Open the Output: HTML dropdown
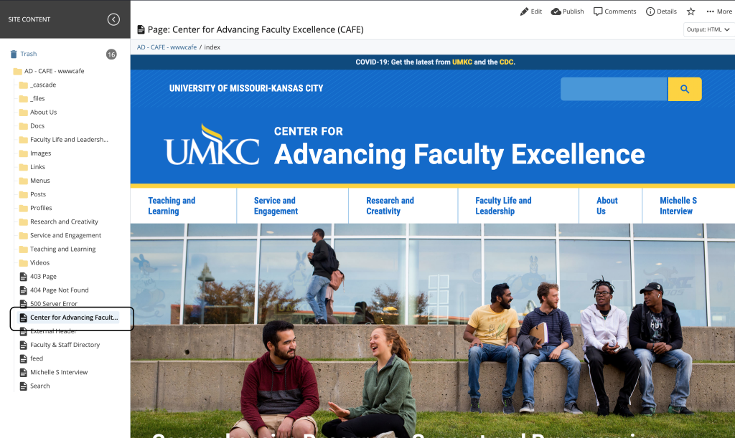 tap(708, 29)
